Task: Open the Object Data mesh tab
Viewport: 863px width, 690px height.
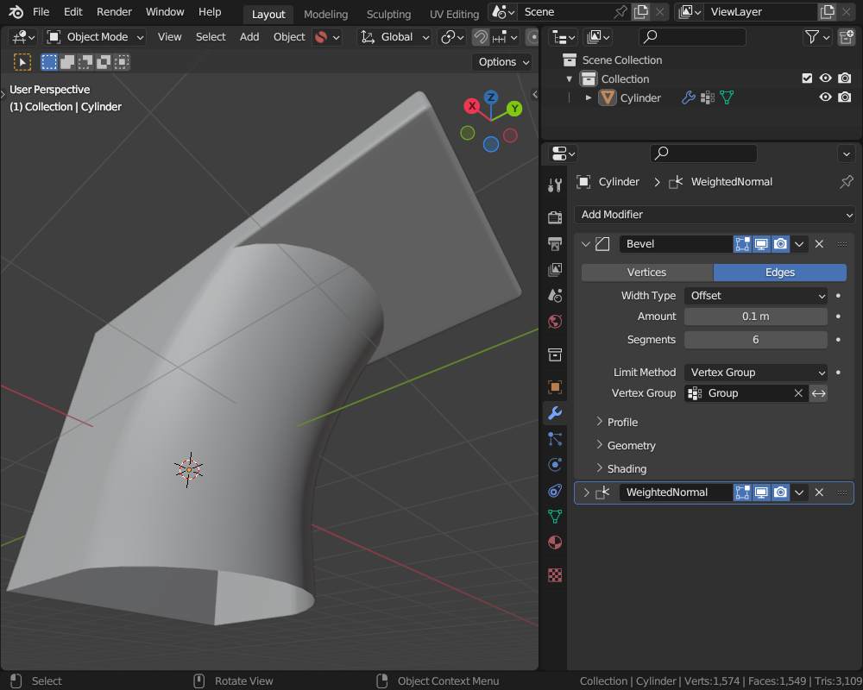Action: 555,516
